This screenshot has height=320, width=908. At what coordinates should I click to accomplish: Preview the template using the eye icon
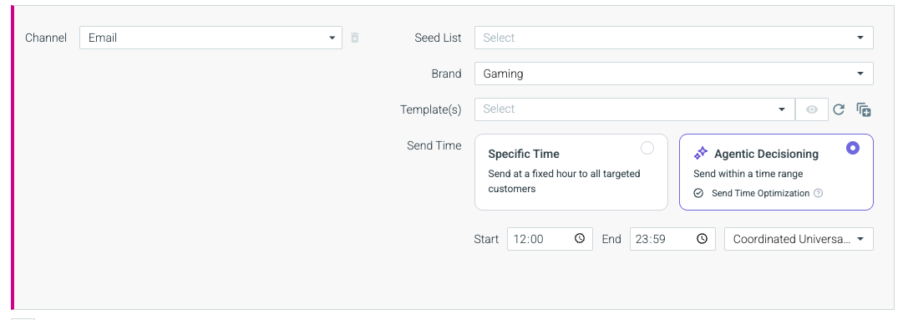(812, 109)
